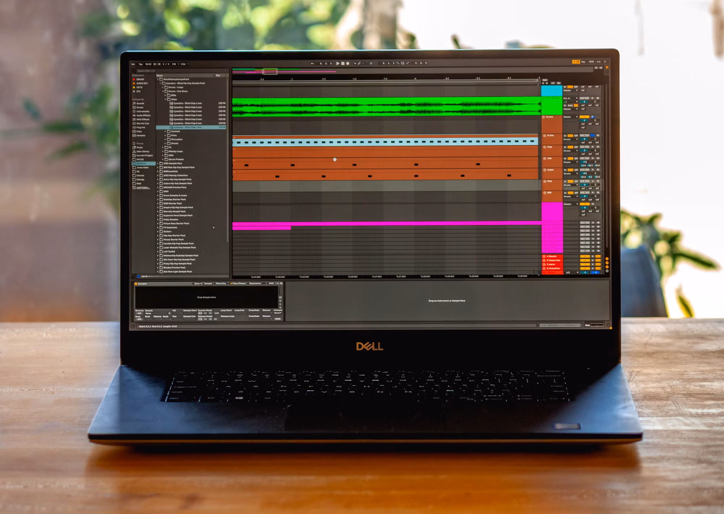Viewport: 724px width, 514px height.
Task: Open the Filter/Global tab of the Sampler
Action: pyautogui.click(x=239, y=284)
